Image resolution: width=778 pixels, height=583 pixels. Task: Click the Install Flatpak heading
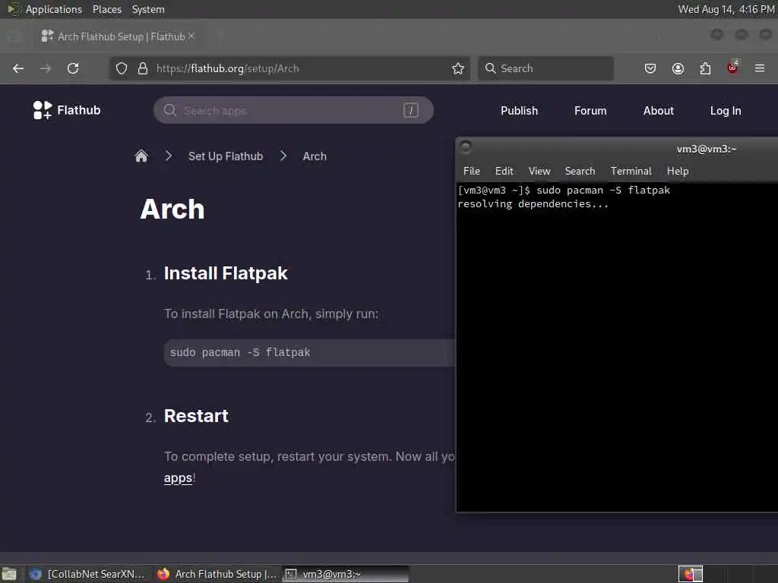[x=226, y=273]
